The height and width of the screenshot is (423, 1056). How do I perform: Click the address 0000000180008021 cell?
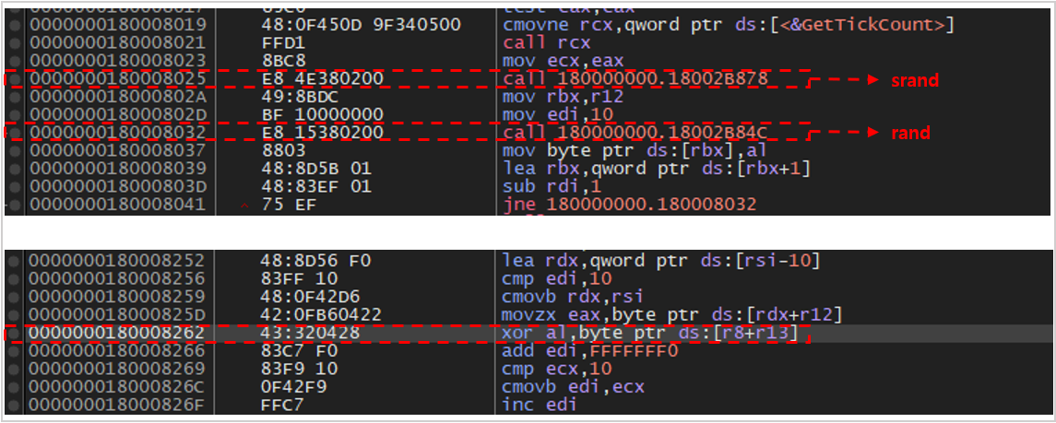point(117,42)
